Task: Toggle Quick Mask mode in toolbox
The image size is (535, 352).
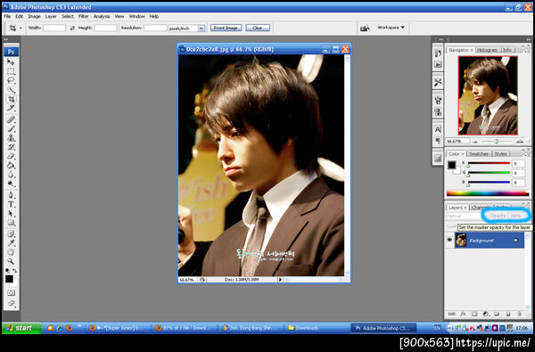Action: click(x=11, y=293)
